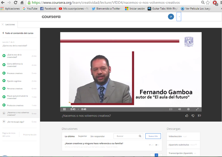Image resolution: width=222 pixels, height=157 pixels.
Task: Mute the video volume
Action: [x=180, y=109]
